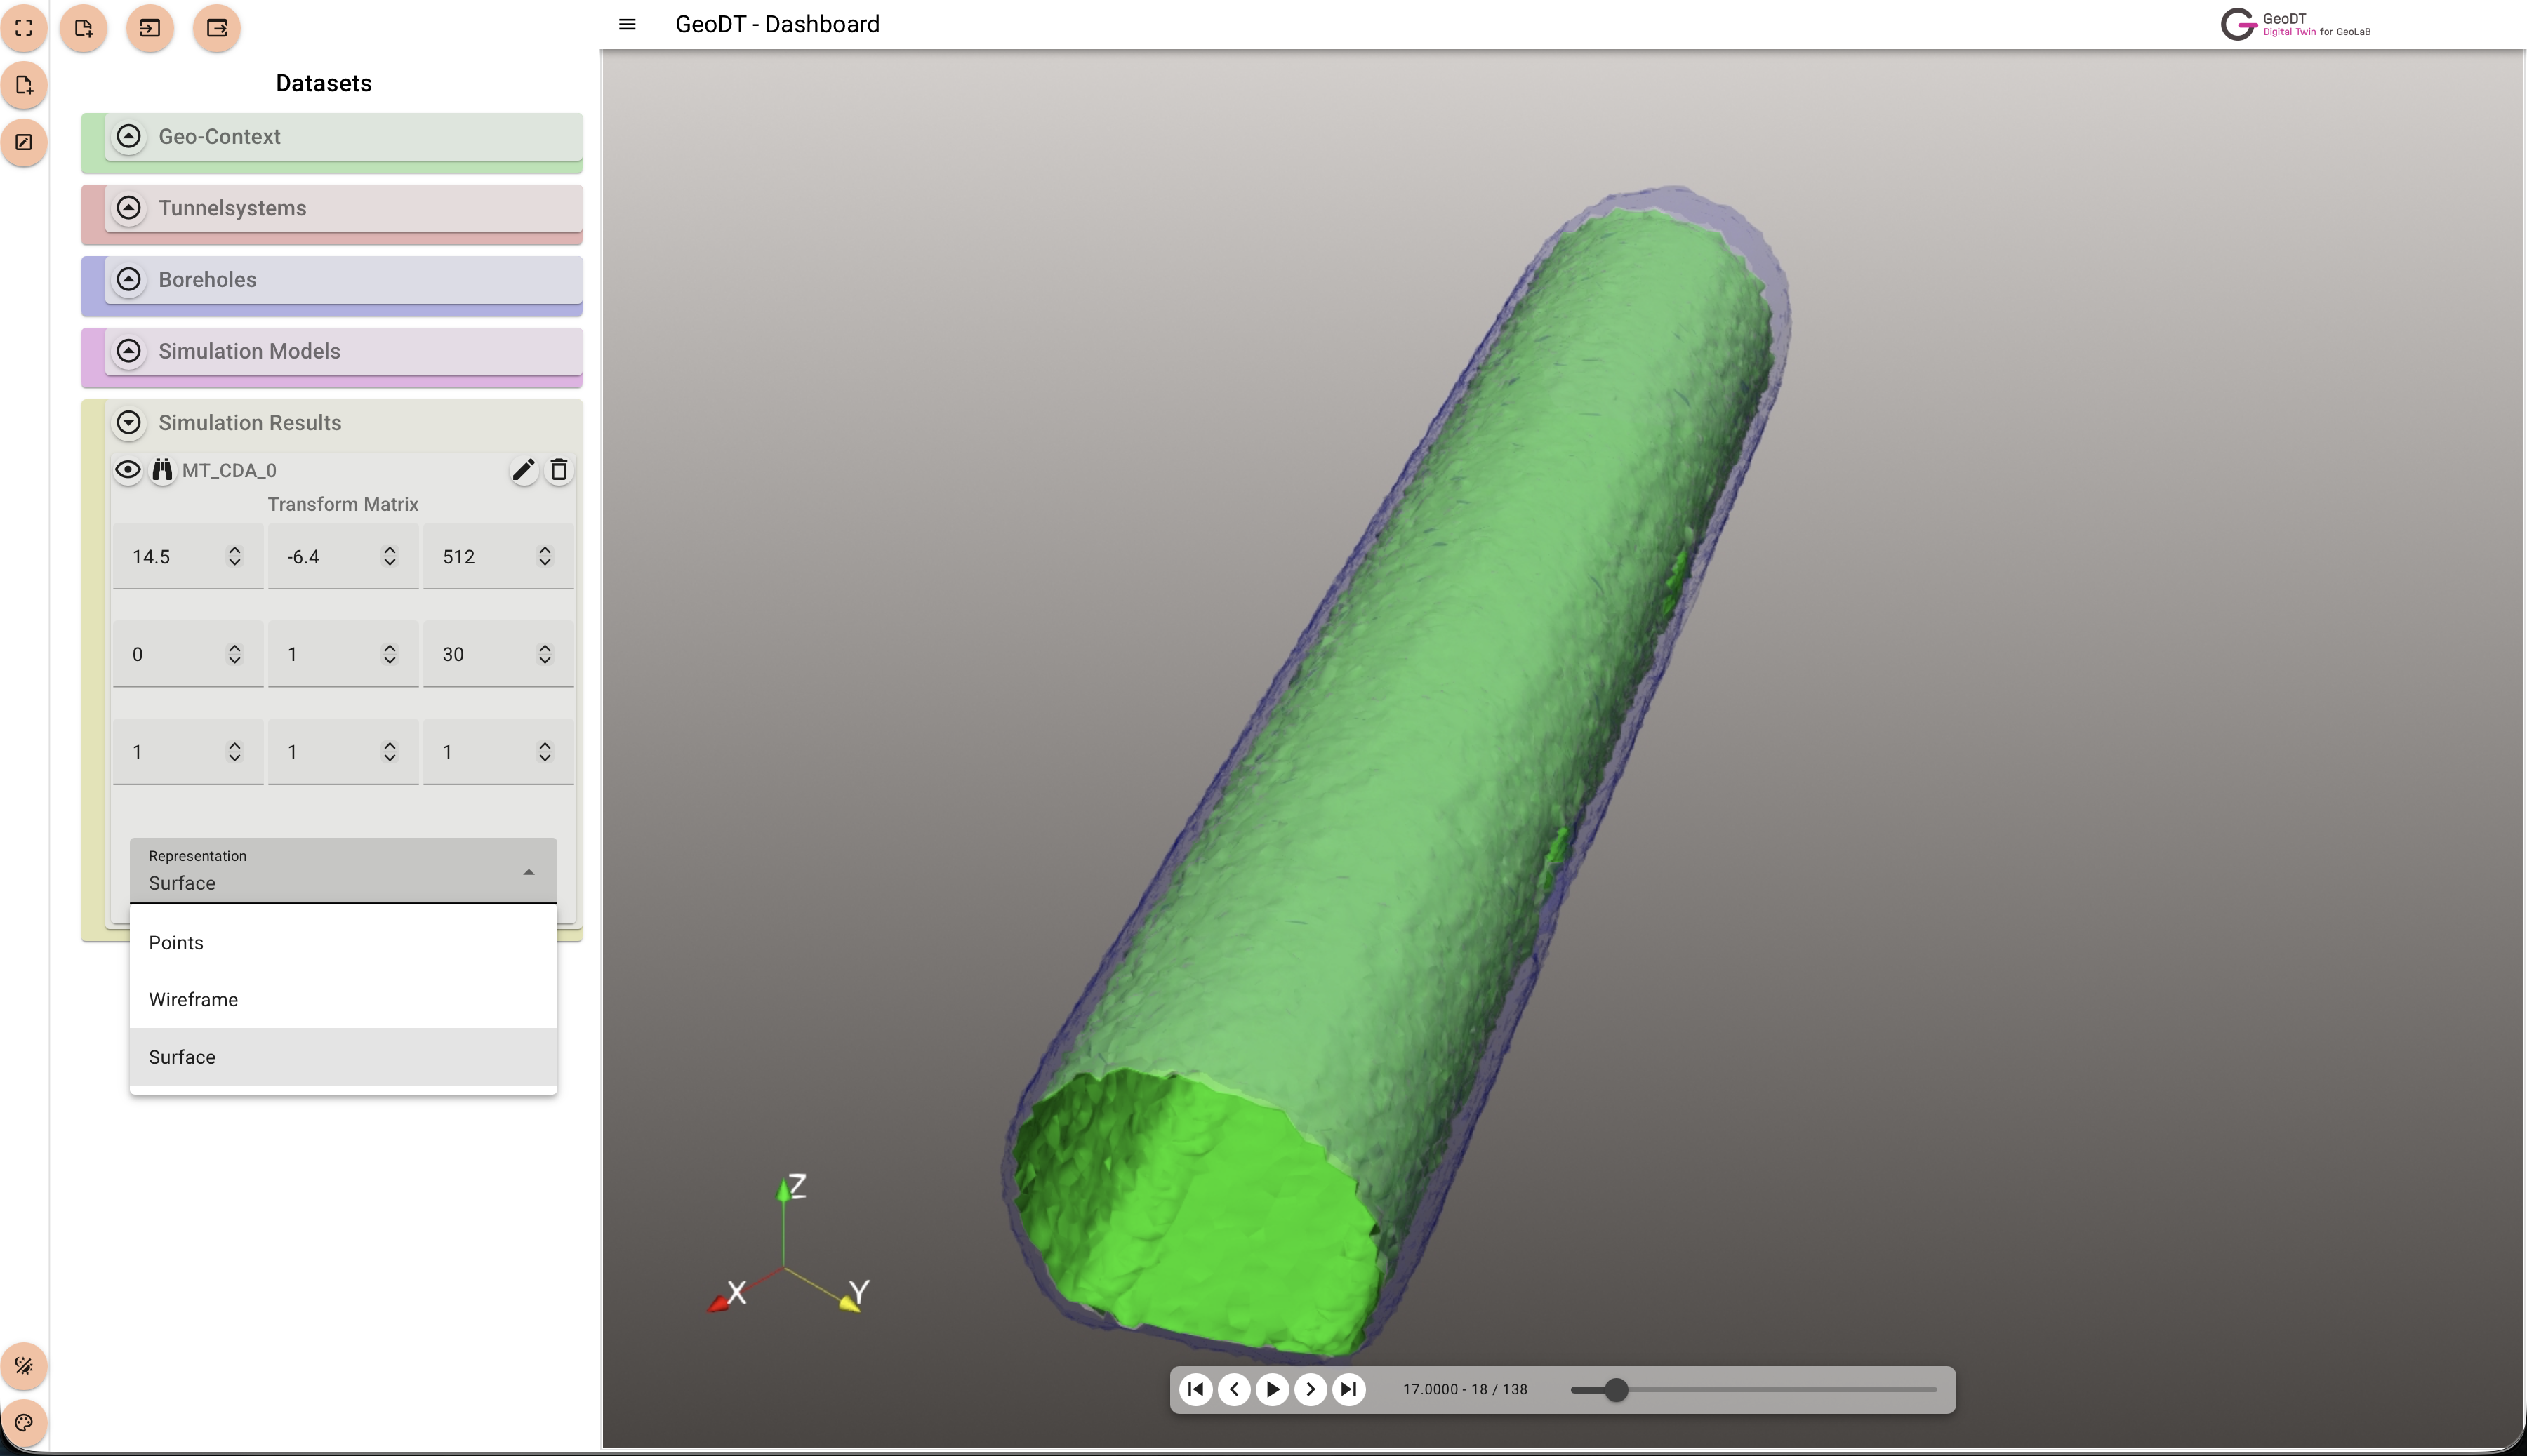Delete MT_CDA_0 with the trash icon

click(x=559, y=470)
